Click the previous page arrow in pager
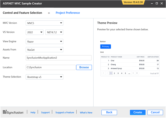166x118 pixels. pos(107,73)
